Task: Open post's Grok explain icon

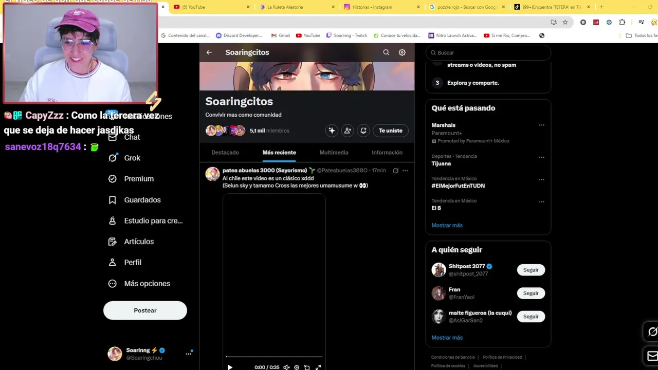Action: pyautogui.click(x=395, y=171)
